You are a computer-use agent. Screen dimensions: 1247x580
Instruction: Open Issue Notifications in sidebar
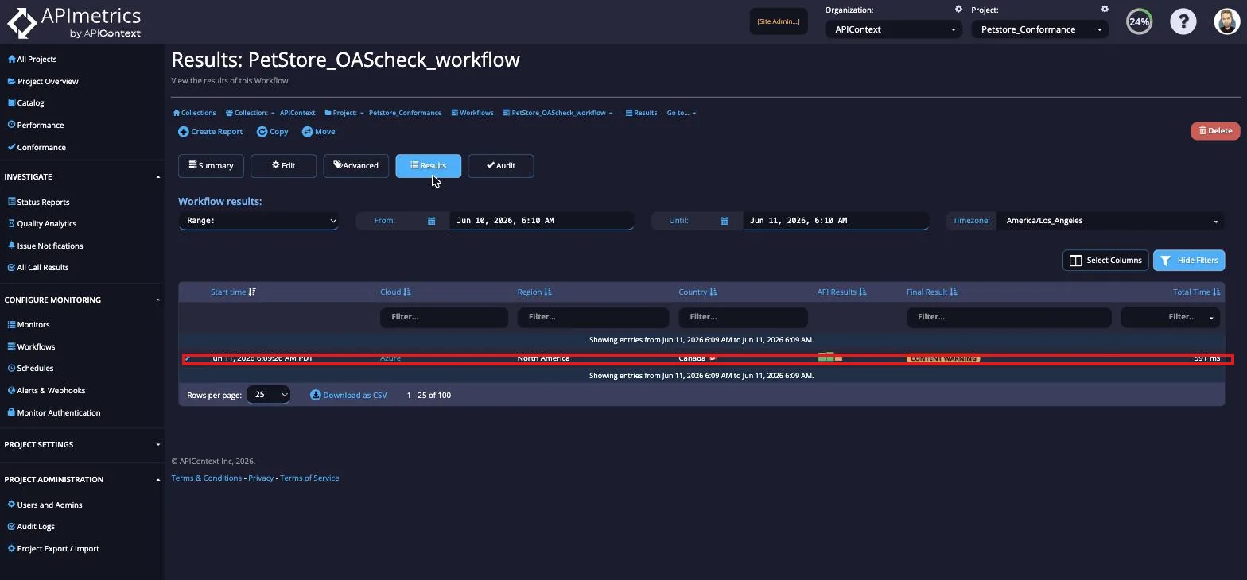45,246
